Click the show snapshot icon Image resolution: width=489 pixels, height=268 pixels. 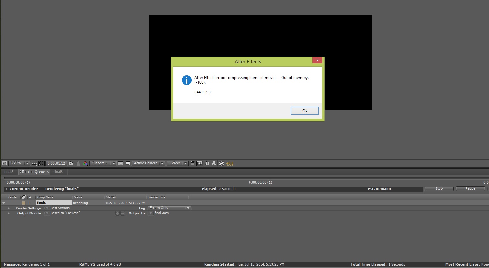coord(78,163)
